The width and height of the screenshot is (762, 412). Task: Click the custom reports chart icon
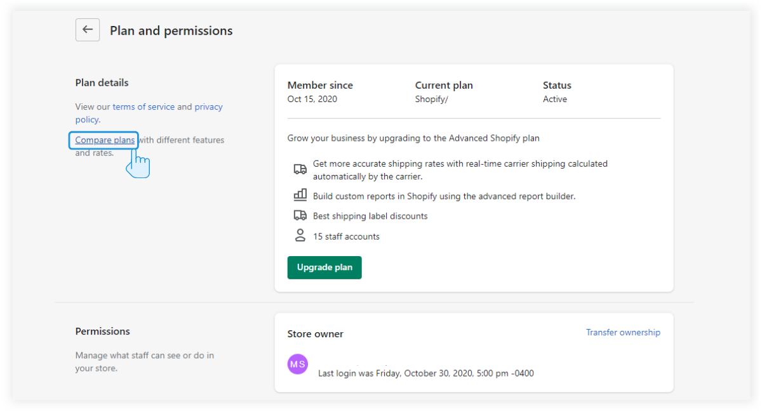300,195
